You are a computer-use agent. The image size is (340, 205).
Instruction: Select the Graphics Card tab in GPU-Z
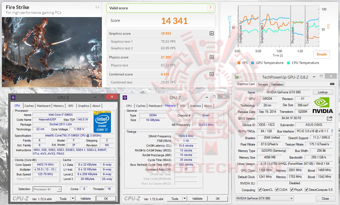(246, 84)
